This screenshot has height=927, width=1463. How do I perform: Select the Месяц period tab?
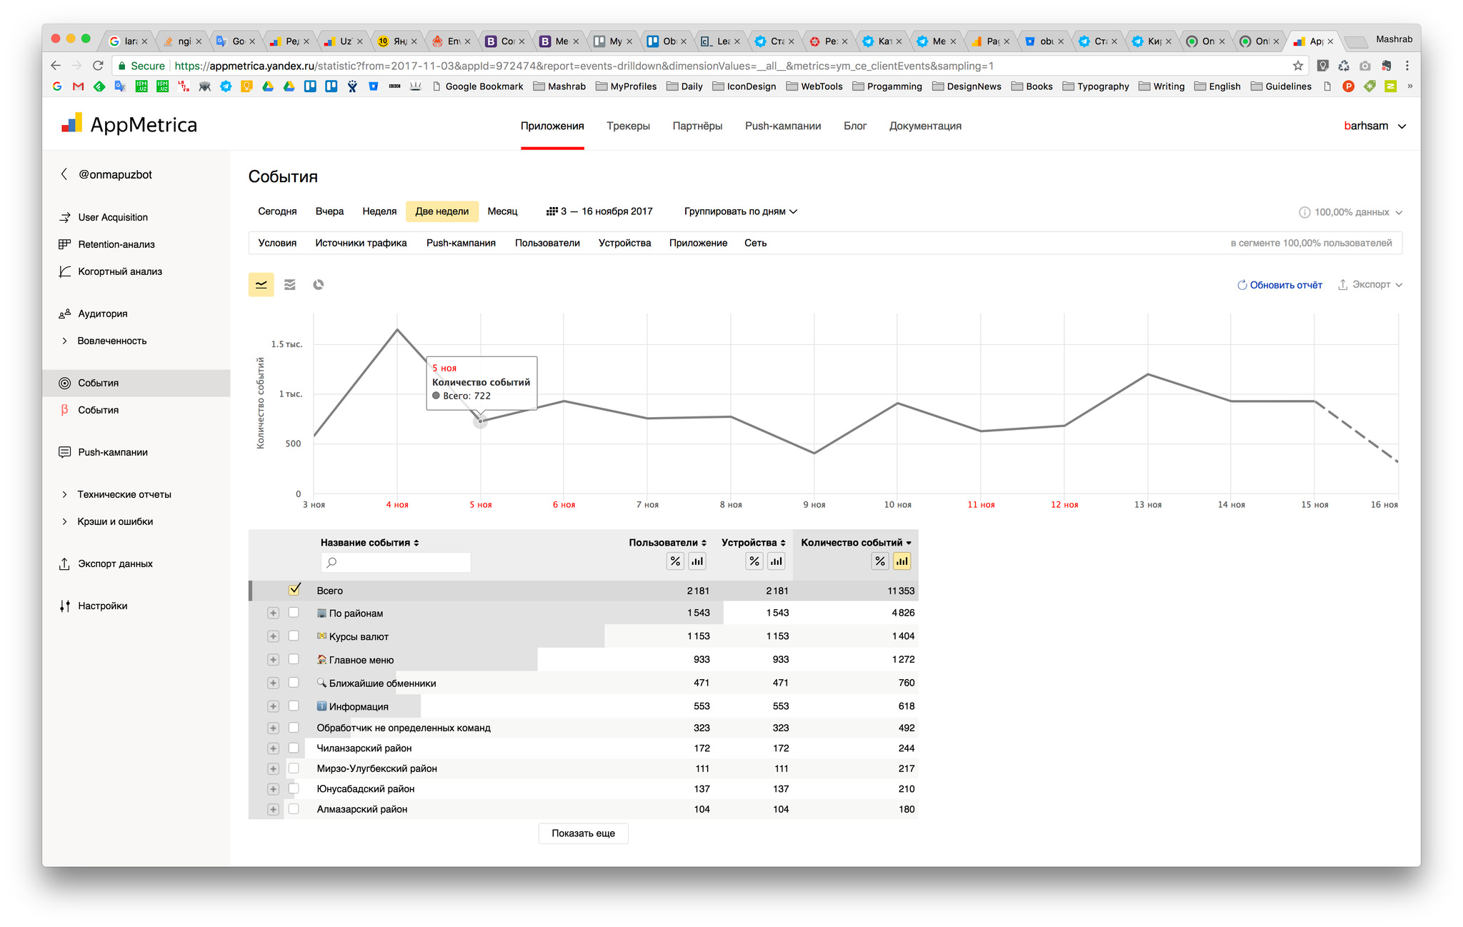(x=502, y=211)
